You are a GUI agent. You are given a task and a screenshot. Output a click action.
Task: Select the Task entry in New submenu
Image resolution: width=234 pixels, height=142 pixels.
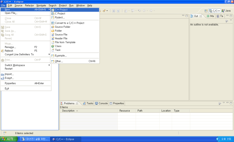tap(75, 50)
